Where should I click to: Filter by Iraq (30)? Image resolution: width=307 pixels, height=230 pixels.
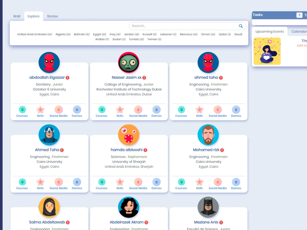[x=115, y=34]
